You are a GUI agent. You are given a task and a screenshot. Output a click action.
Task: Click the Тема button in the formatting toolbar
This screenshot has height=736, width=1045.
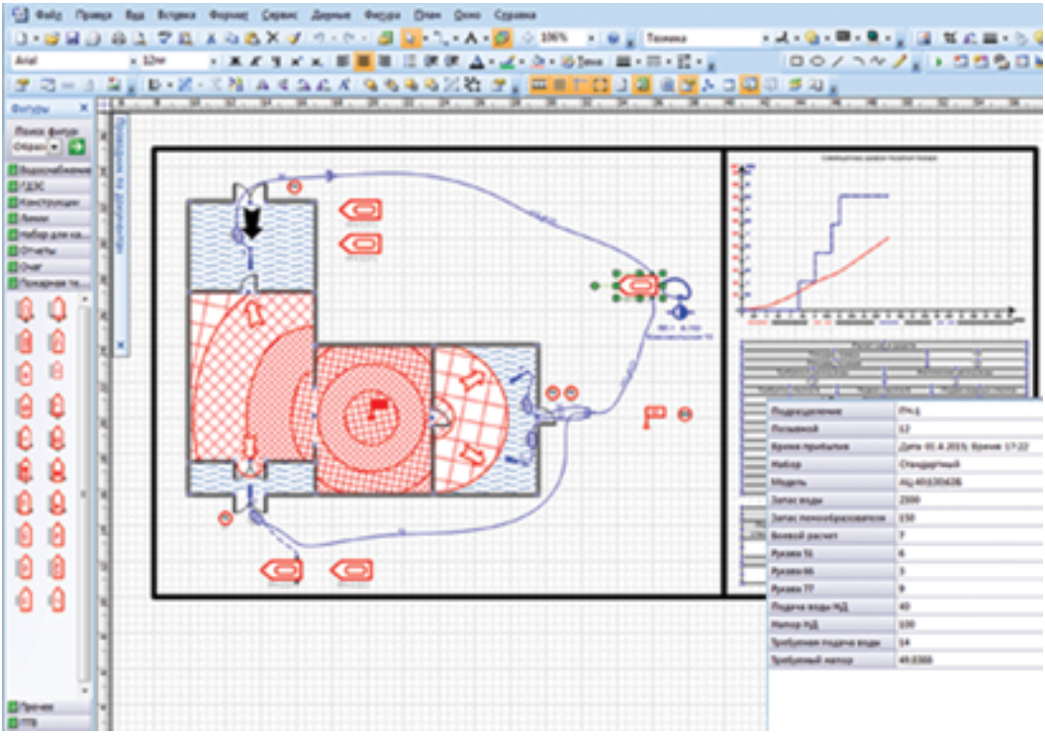(582, 61)
